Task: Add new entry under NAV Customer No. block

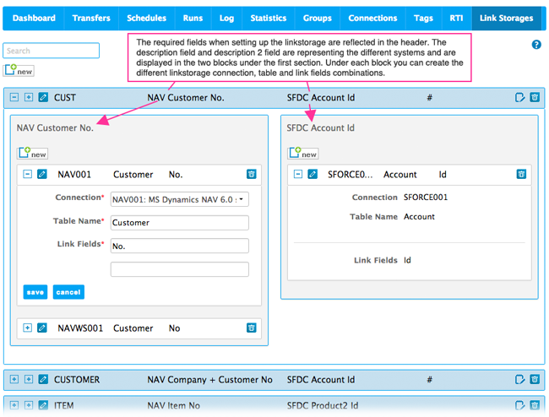Action: [33, 154]
